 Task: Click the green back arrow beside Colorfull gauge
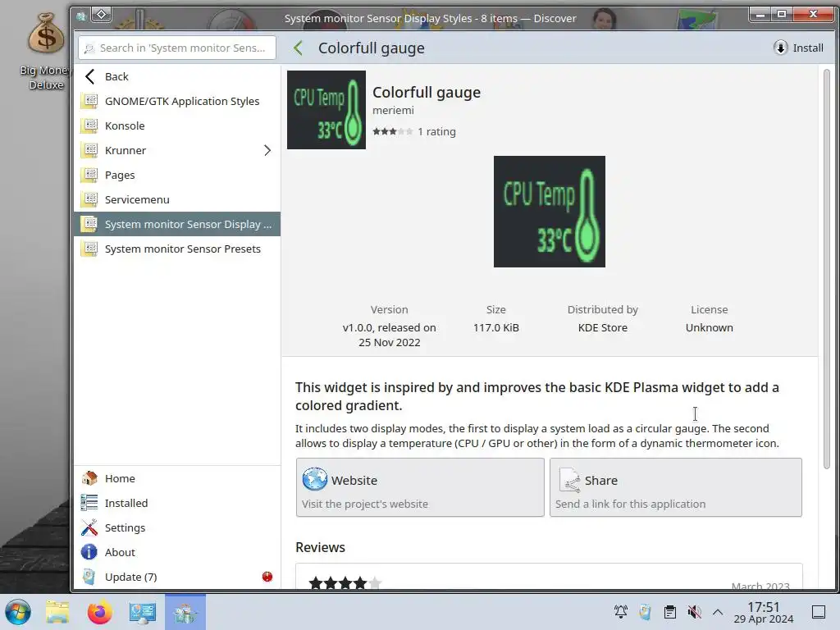(299, 48)
